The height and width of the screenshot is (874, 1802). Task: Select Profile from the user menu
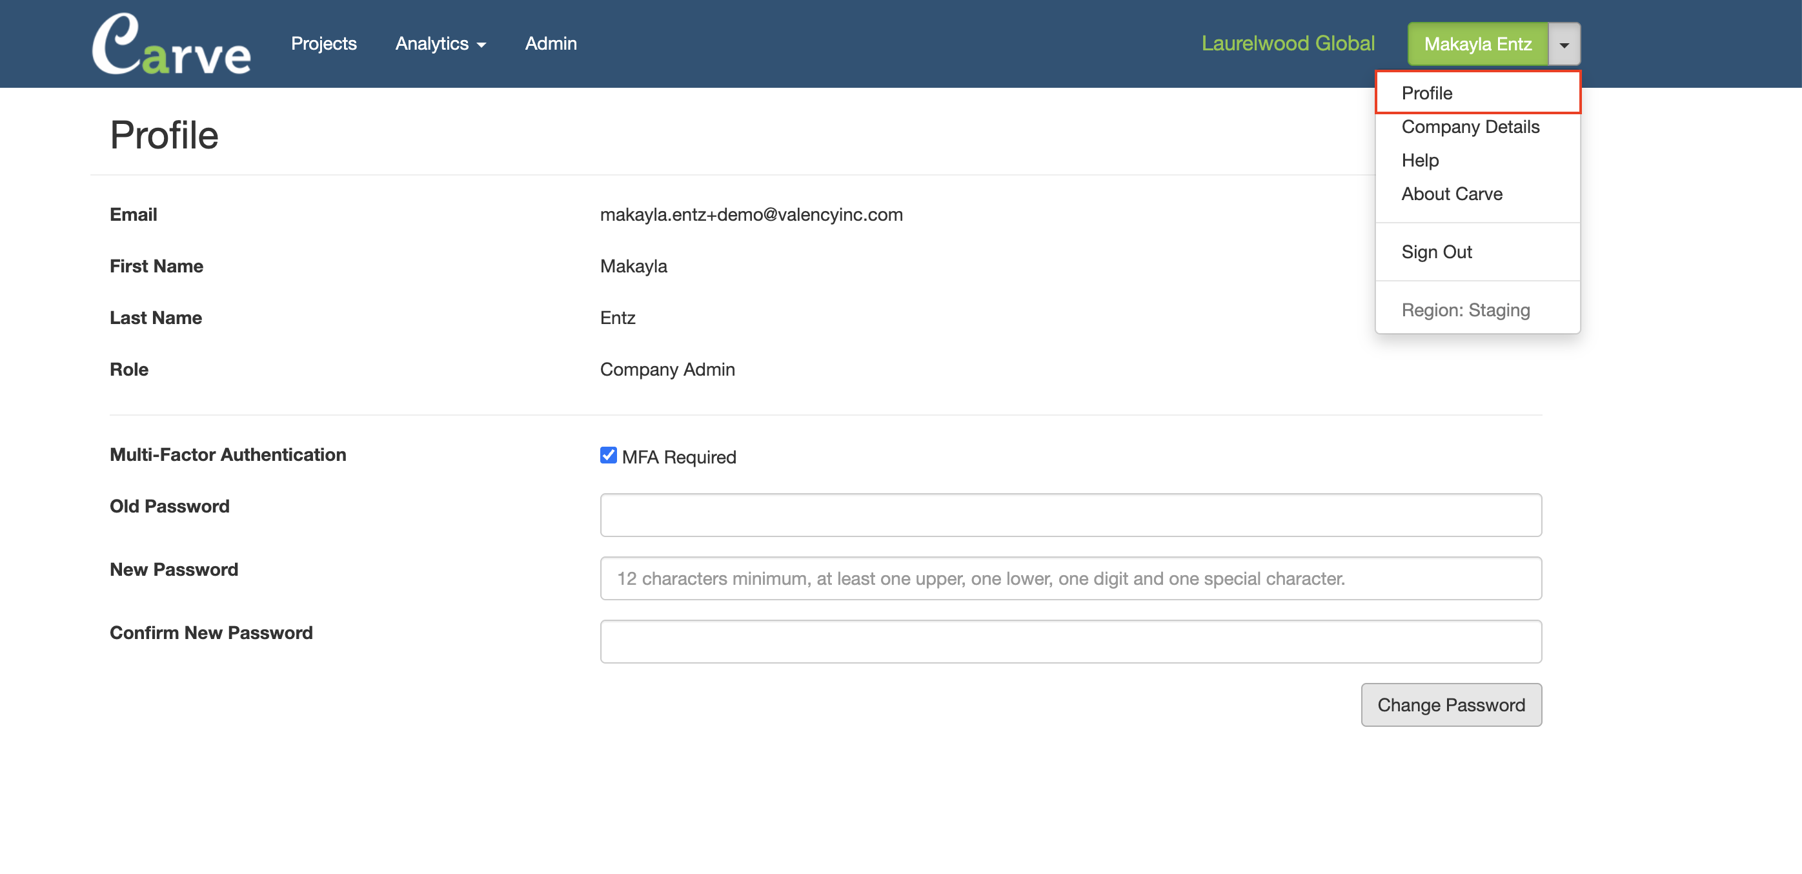[x=1426, y=93]
